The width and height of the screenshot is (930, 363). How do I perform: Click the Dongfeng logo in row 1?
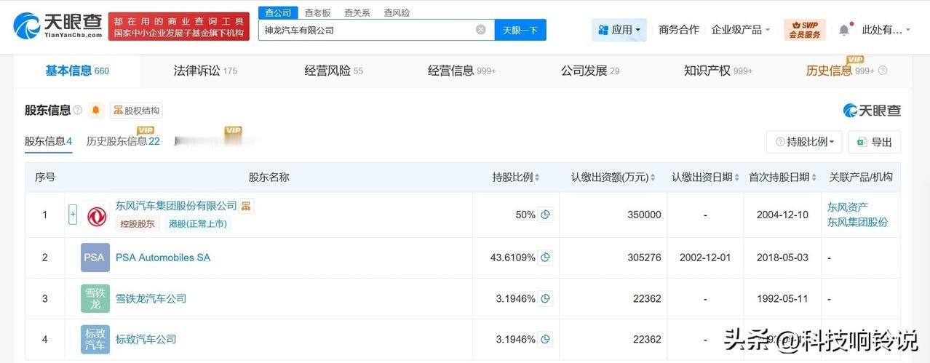coord(96,216)
